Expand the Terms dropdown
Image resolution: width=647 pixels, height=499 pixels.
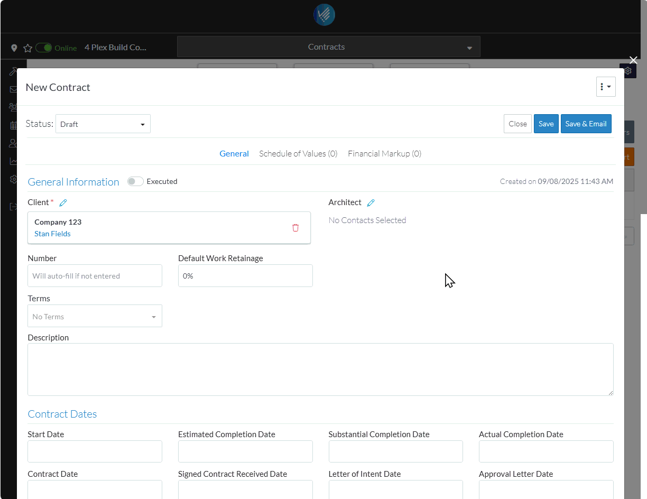point(95,316)
